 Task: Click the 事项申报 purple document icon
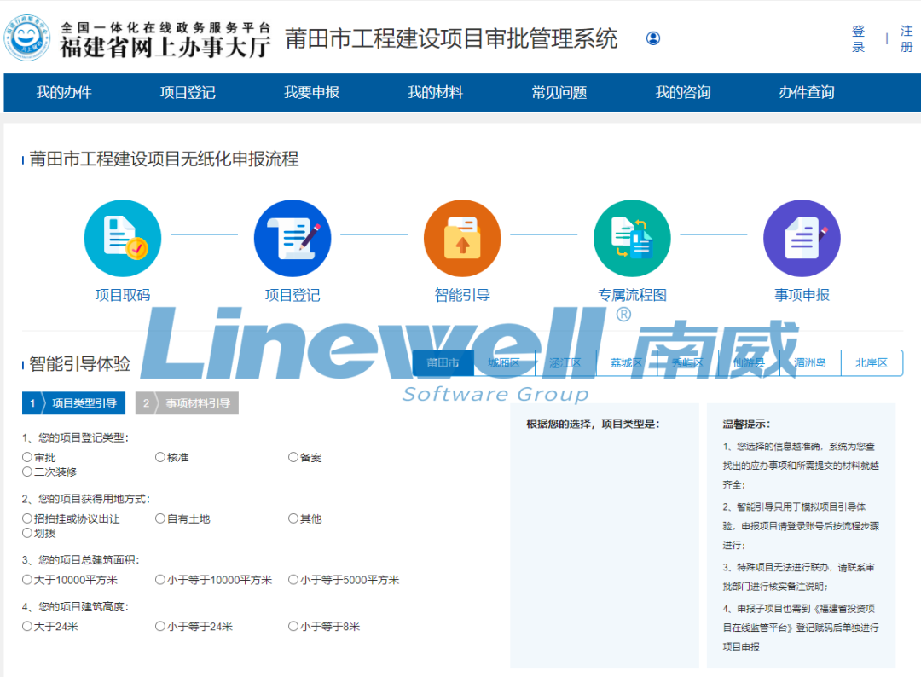pos(802,238)
